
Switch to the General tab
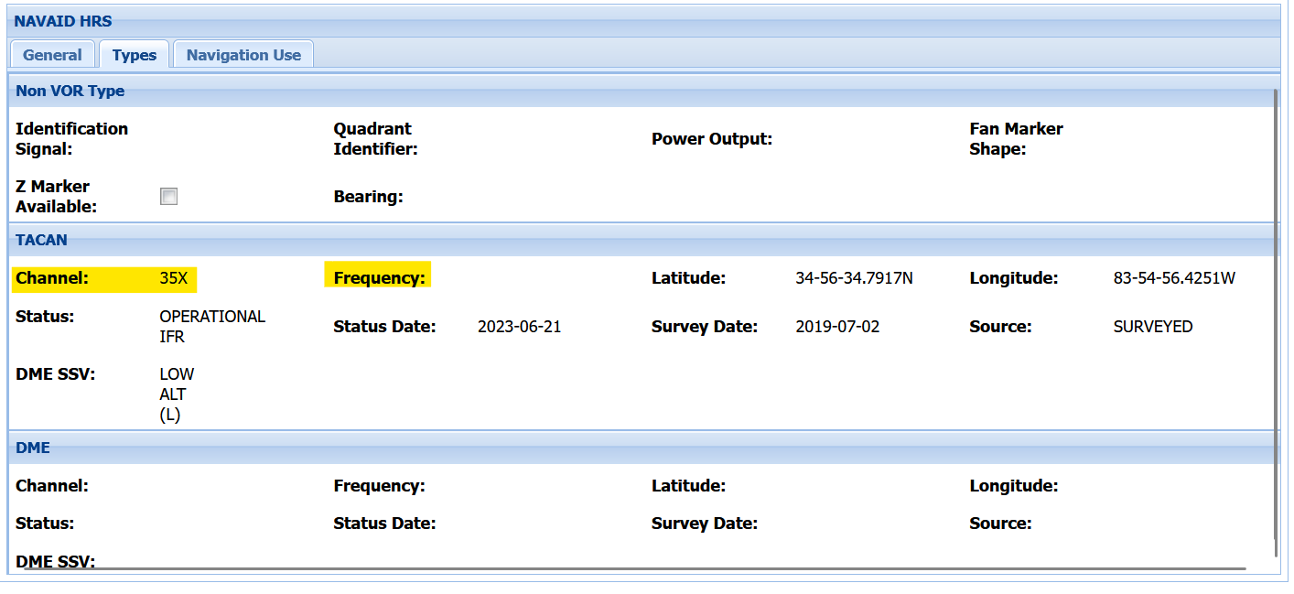tap(52, 55)
